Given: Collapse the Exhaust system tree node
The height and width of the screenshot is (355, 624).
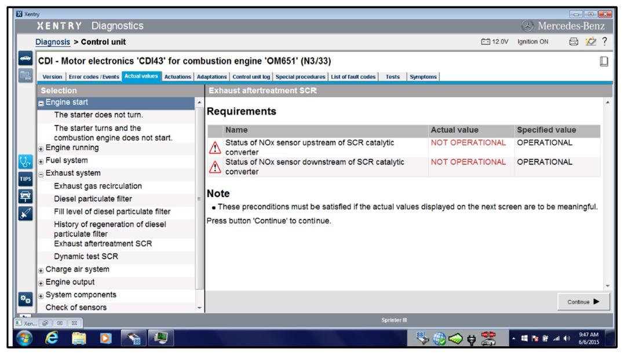Looking at the screenshot, I should coord(41,174).
